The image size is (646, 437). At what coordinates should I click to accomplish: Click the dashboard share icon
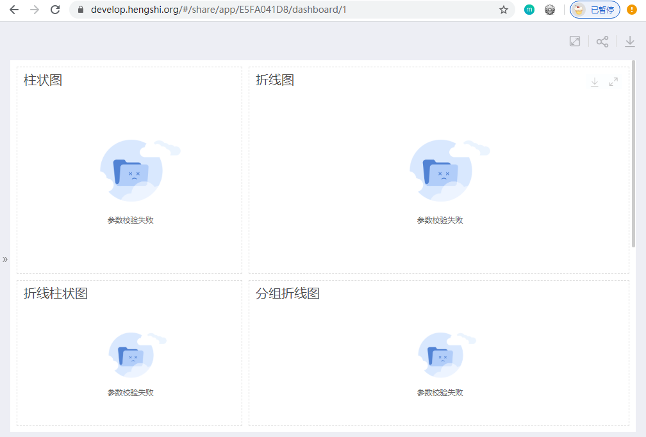pyautogui.click(x=602, y=42)
